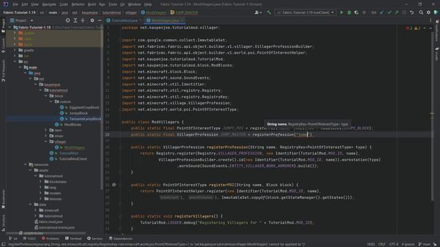Expand all icon in Project panel header
This screenshot has width=440, height=247.
[75, 21]
